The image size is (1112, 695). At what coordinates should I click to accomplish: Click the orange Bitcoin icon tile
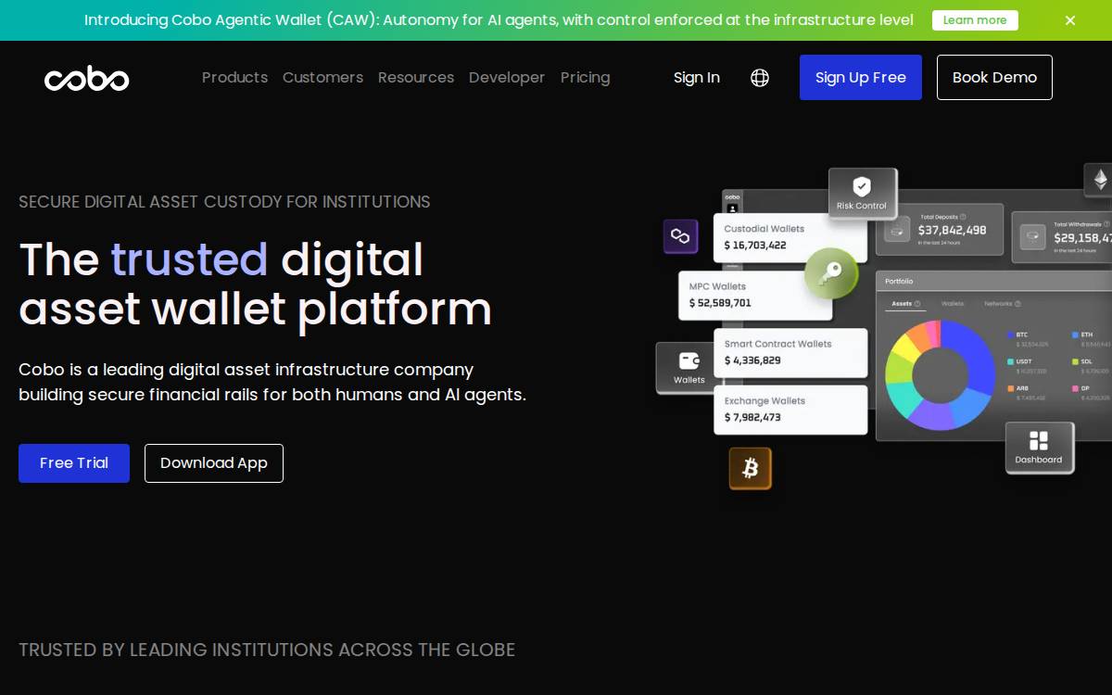click(751, 468)
